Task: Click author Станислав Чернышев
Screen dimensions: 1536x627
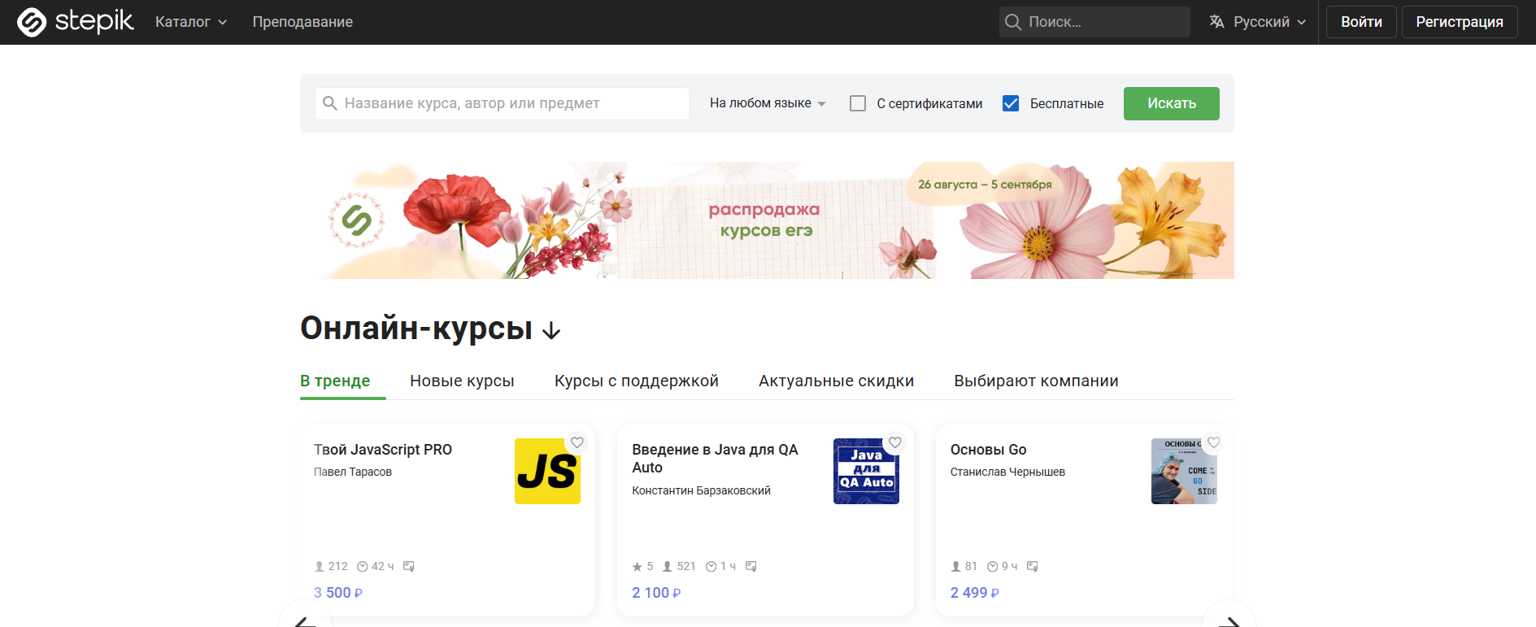Action: [x=1007, y=472]
